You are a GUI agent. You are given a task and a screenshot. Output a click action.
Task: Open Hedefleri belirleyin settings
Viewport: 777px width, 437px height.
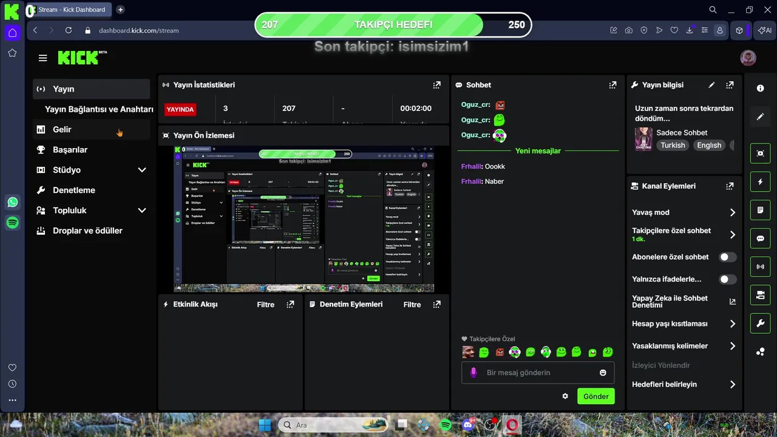684,384
